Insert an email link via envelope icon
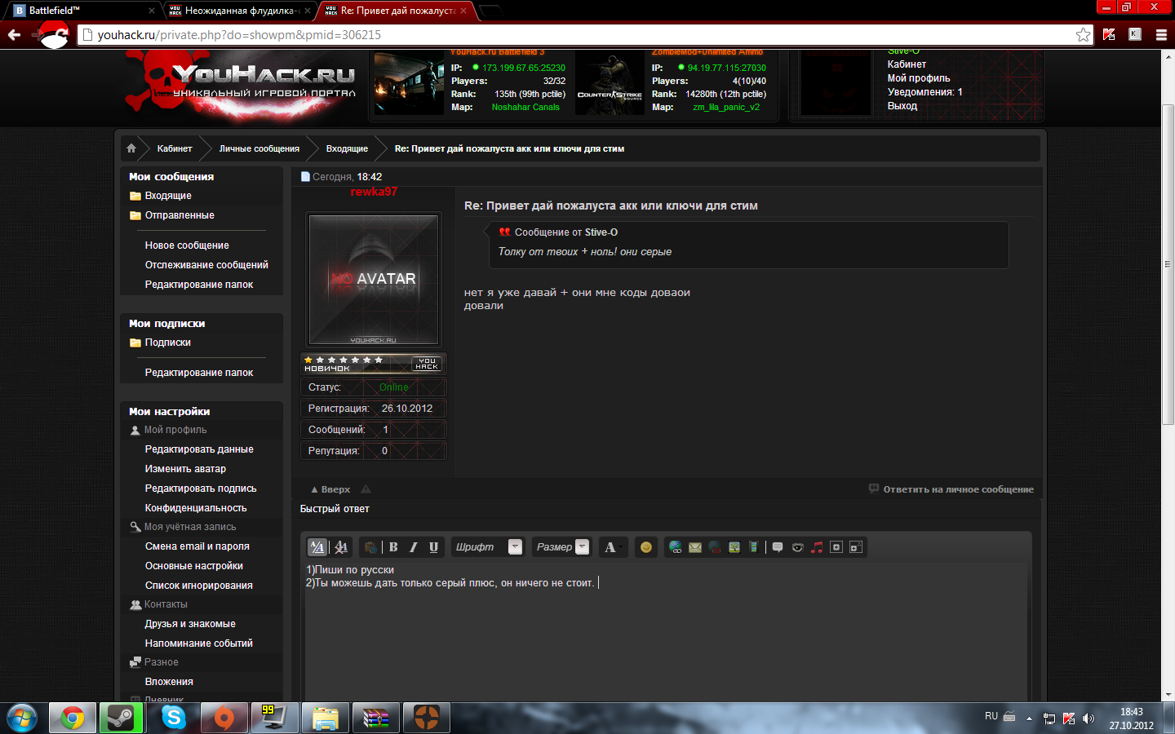Viewport: 1175px width, 734px height. click(x=695, y=547)
